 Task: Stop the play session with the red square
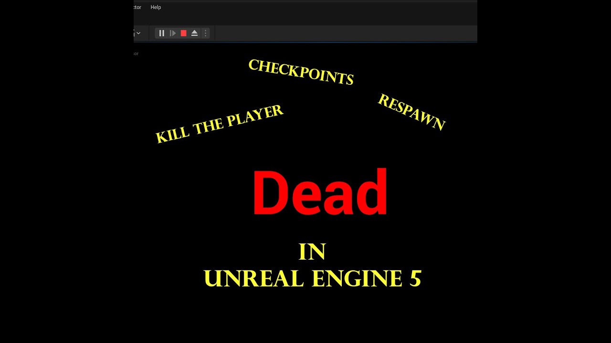pos(183,33)
